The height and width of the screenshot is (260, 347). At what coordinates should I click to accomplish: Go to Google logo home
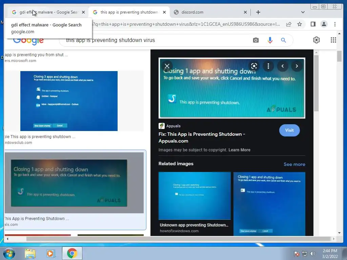(28, 41)
